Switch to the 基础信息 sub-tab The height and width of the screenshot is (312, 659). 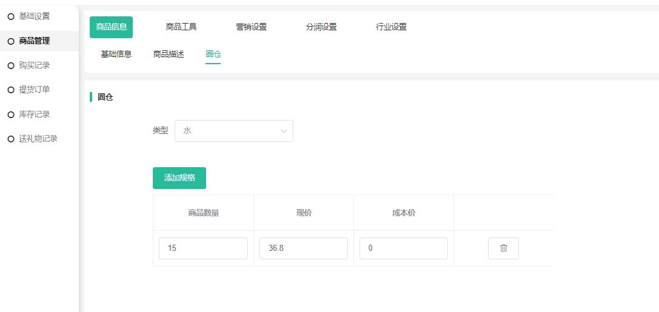click(x=116, y=54)
